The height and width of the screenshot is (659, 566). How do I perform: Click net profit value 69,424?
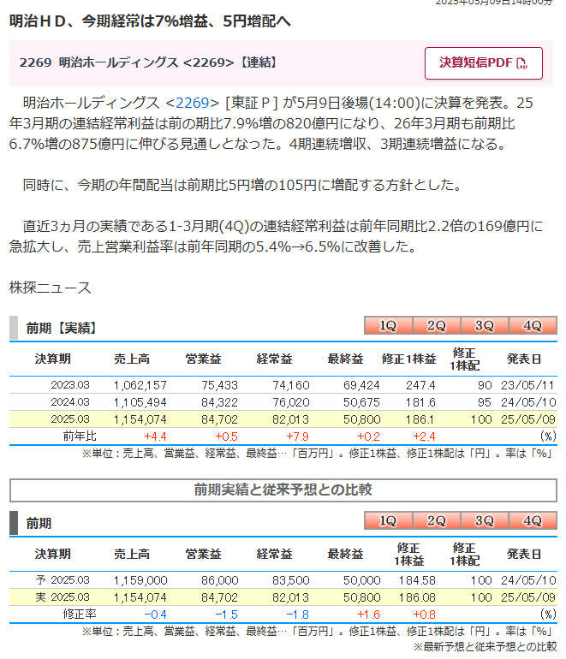[361, 385]
